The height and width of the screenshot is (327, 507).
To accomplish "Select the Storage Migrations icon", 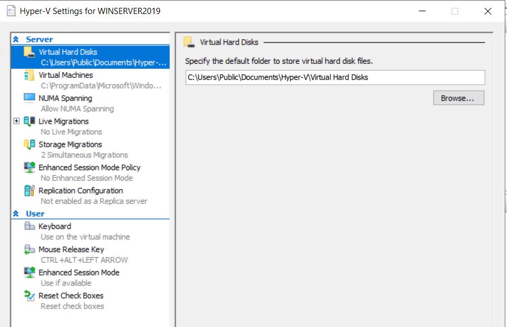I will tap(29, 144).
